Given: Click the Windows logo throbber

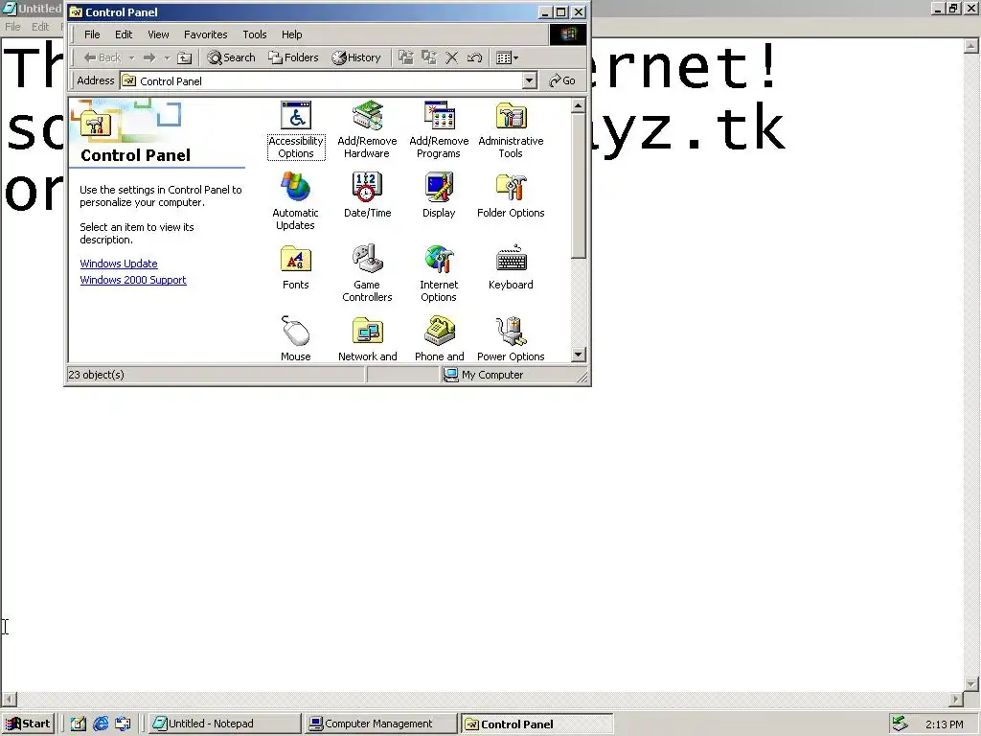Looking at the screenshot, I should (x=568, y=34).
